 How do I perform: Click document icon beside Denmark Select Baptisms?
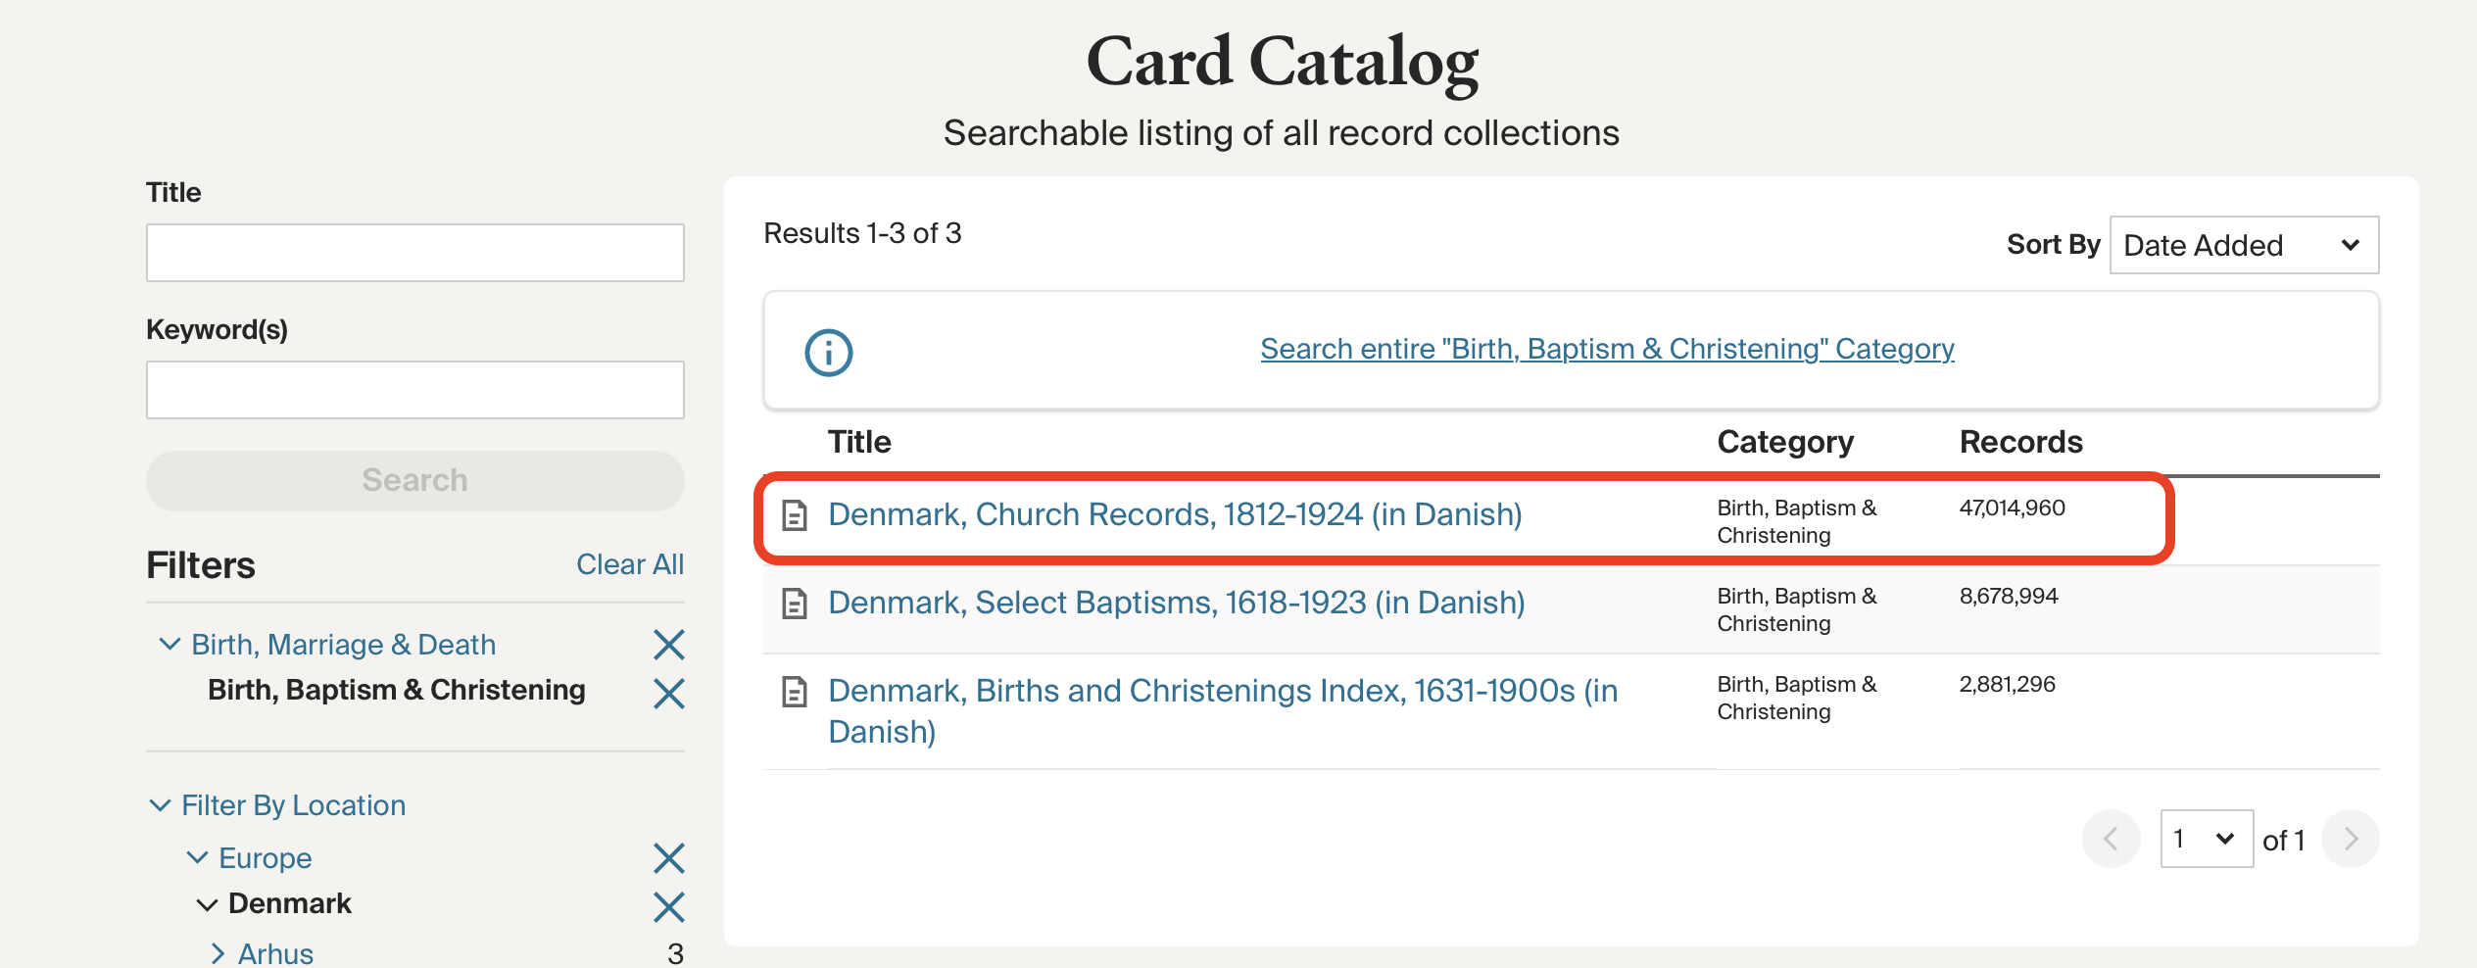point(795,604)
